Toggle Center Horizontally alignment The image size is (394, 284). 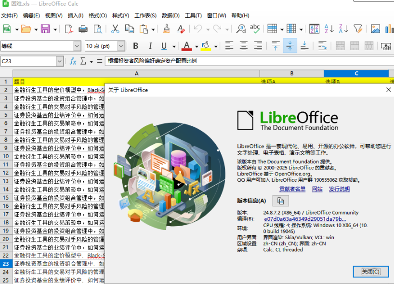coord(244,46)
